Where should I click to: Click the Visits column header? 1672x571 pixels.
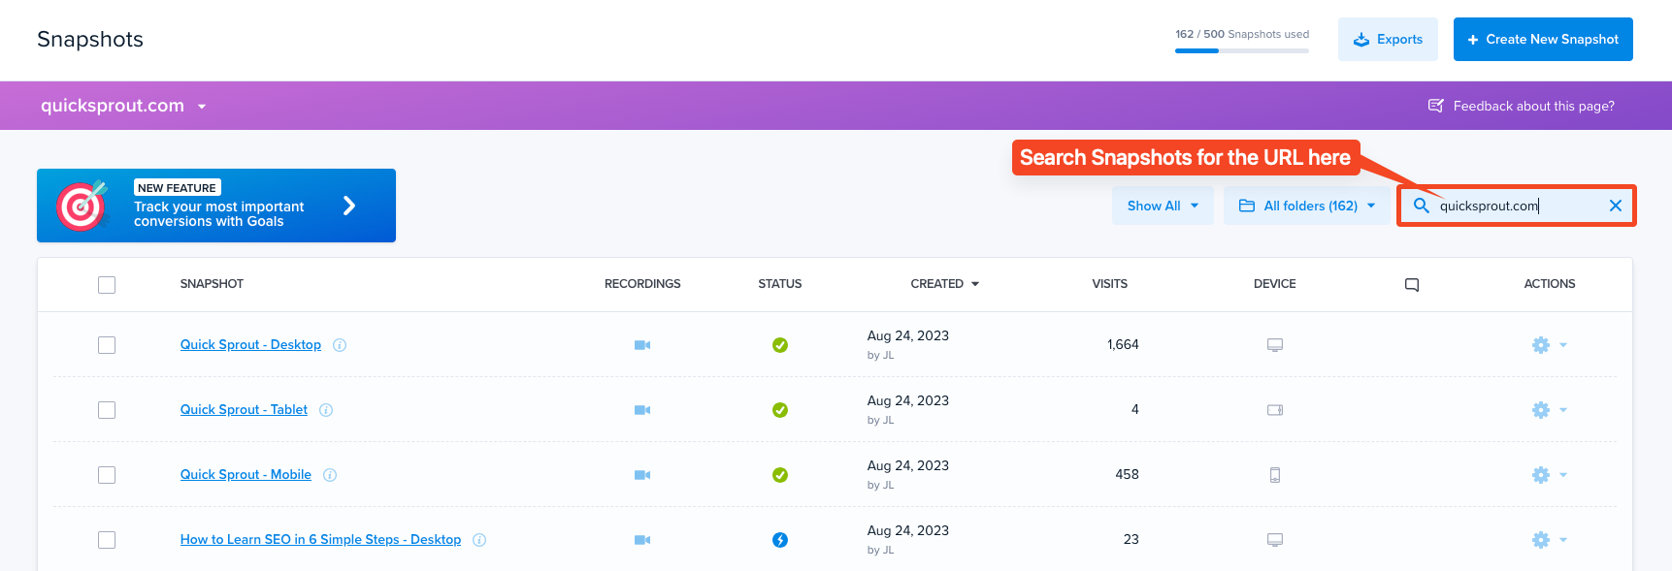point(1110,284)
